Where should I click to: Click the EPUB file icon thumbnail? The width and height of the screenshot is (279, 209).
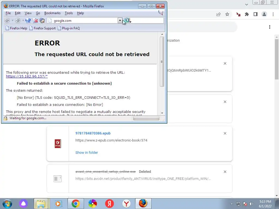(x=58, y=144)
